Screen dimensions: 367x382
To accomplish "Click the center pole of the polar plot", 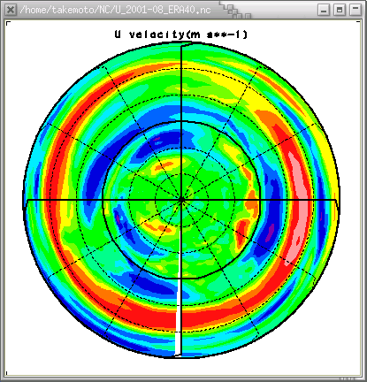I will 181,200.
